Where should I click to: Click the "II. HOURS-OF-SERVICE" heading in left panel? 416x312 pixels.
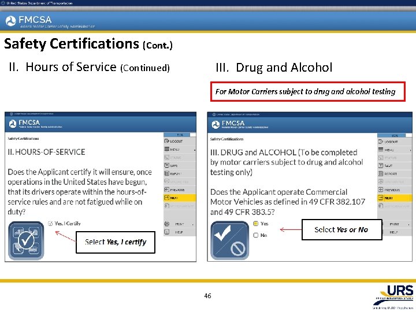coord(46,152)
